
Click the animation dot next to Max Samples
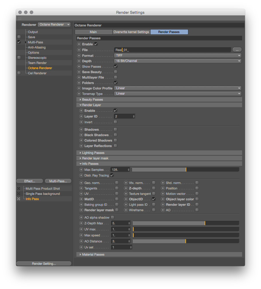(81, 170)
